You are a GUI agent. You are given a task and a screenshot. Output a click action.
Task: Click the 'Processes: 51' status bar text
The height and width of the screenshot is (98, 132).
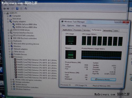(x=65, y=85)
